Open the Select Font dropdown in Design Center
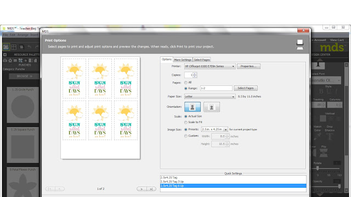351x197 pixels. [326, 80]
